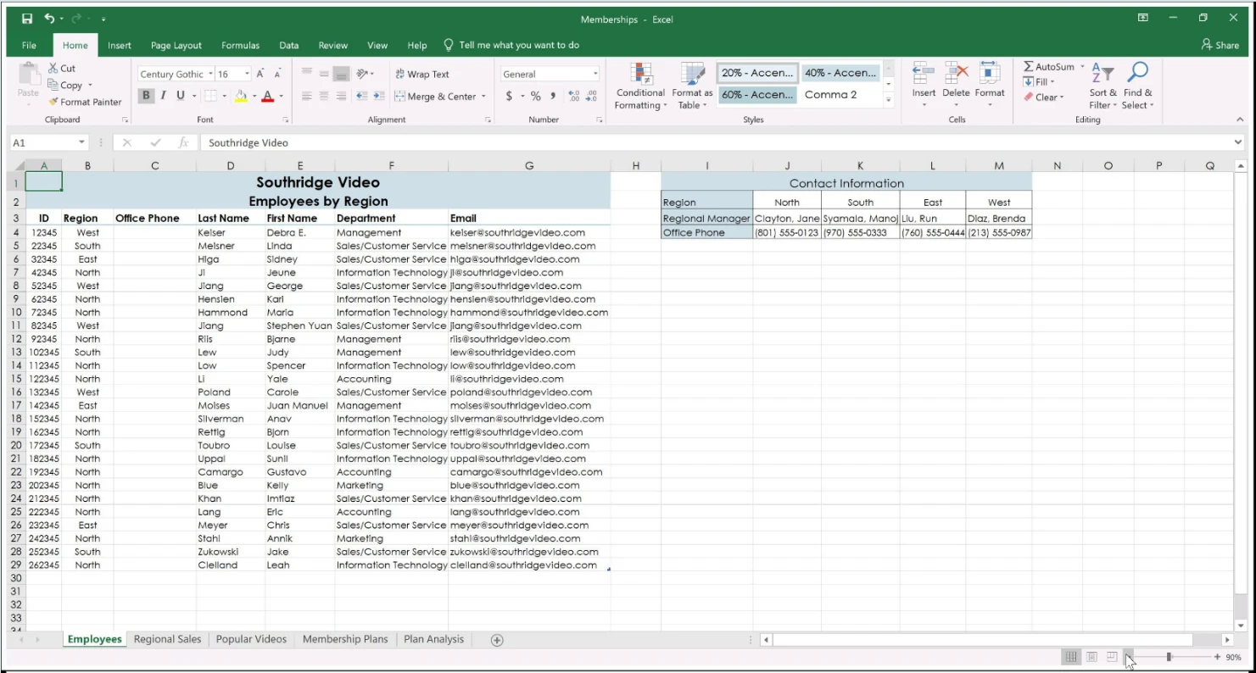
Task: Add a new sheet with plus icon
Action: (x=497, y=640)
